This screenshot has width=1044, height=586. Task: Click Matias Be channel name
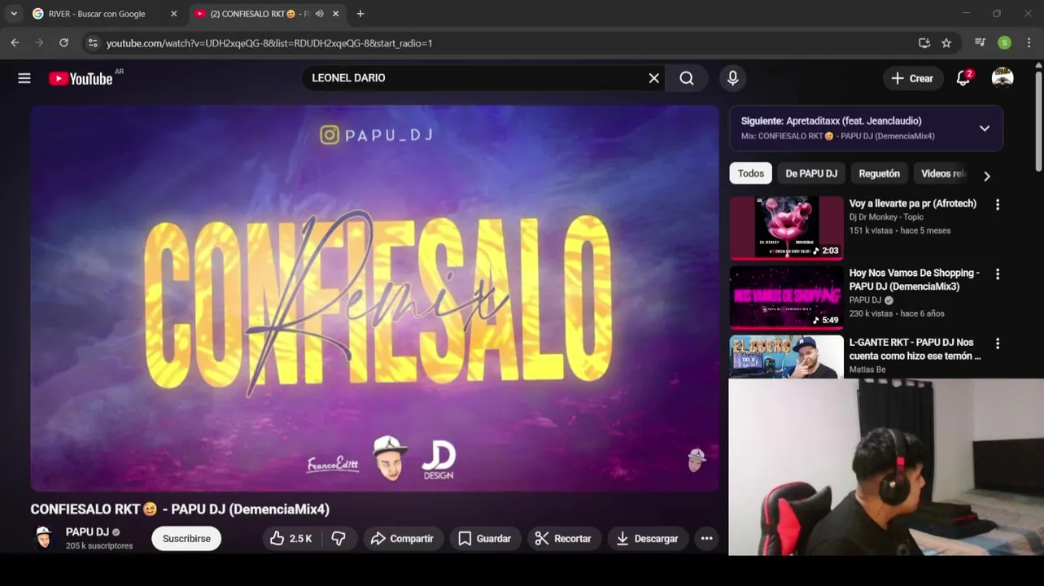pos(867,370)
